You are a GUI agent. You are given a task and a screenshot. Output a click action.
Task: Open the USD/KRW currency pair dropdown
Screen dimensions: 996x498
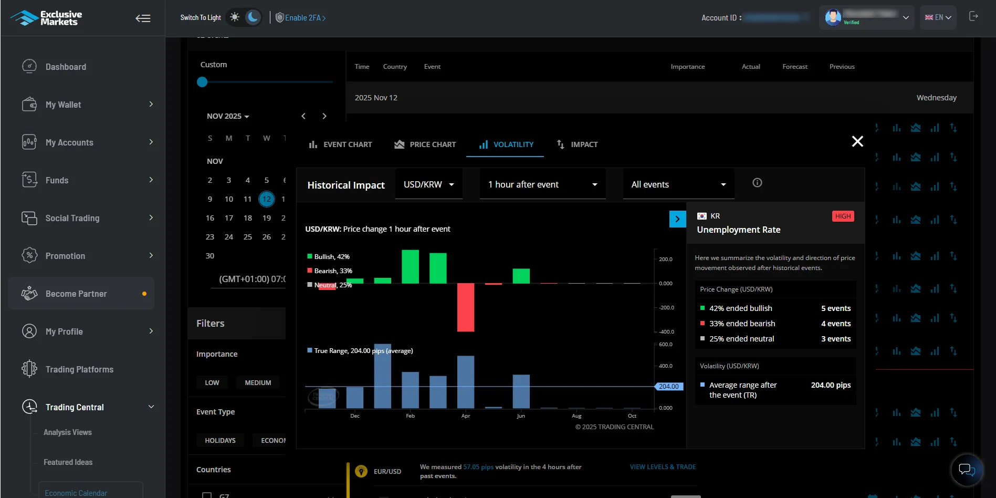tap(428, 185)
